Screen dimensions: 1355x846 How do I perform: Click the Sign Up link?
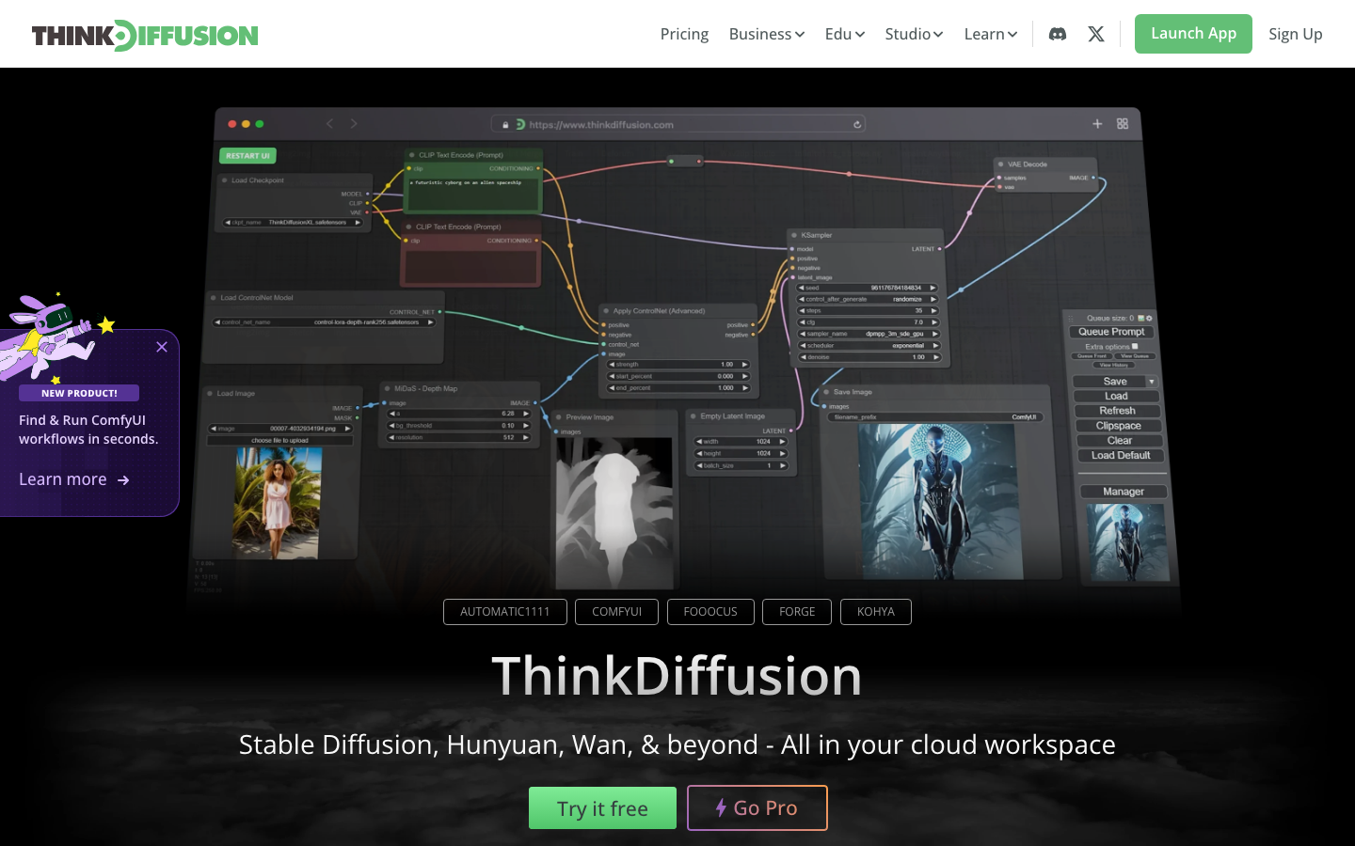1296,34
